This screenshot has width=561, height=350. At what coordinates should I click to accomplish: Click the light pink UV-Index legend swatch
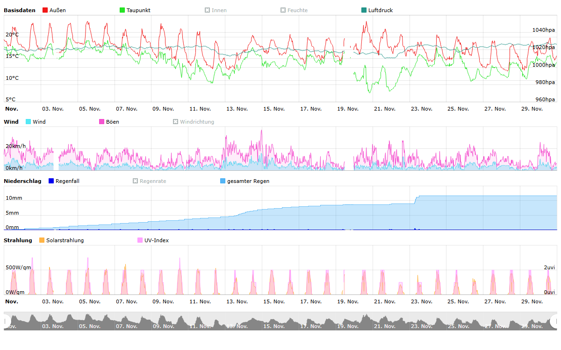pos(140,240)
